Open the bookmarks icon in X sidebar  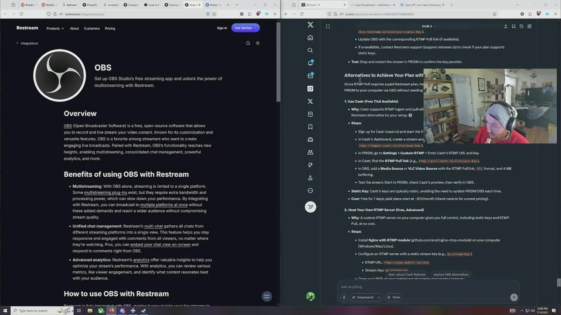click(x=310, y=127)
